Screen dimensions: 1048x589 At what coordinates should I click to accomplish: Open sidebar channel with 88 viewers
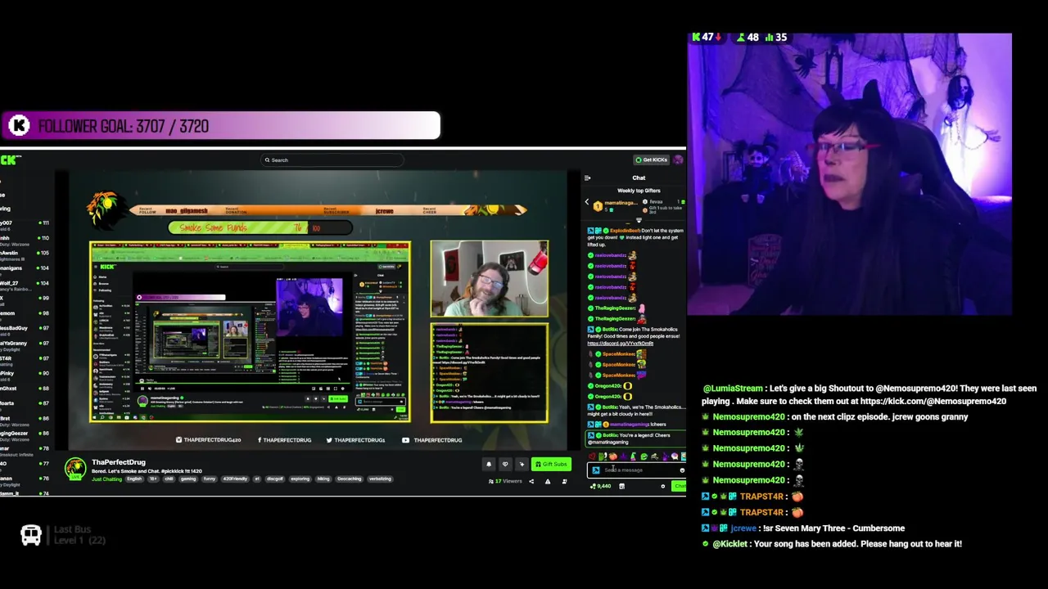[x=25, y=389]
